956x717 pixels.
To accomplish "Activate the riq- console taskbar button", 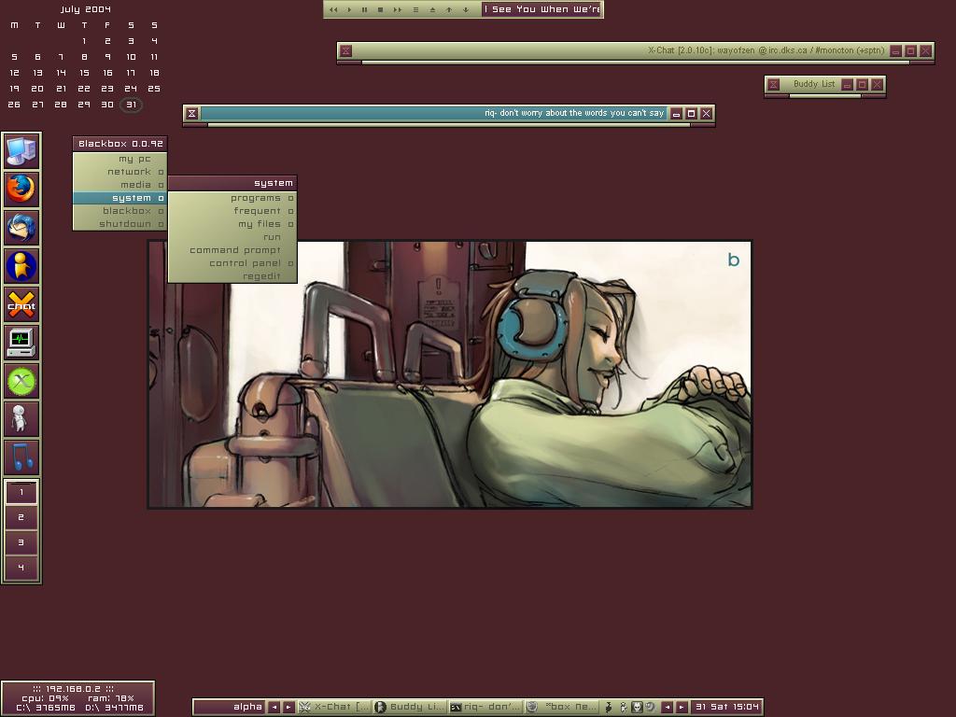I will coord(485,708).
